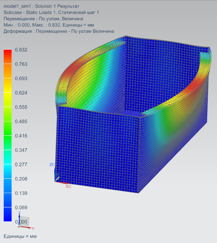217x243 pixels.
Task: Click the 0.347 legend value
Action: click(21, 150)
